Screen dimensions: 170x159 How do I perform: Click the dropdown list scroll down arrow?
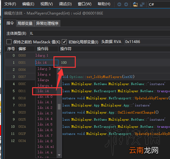[x=59, y=155]
